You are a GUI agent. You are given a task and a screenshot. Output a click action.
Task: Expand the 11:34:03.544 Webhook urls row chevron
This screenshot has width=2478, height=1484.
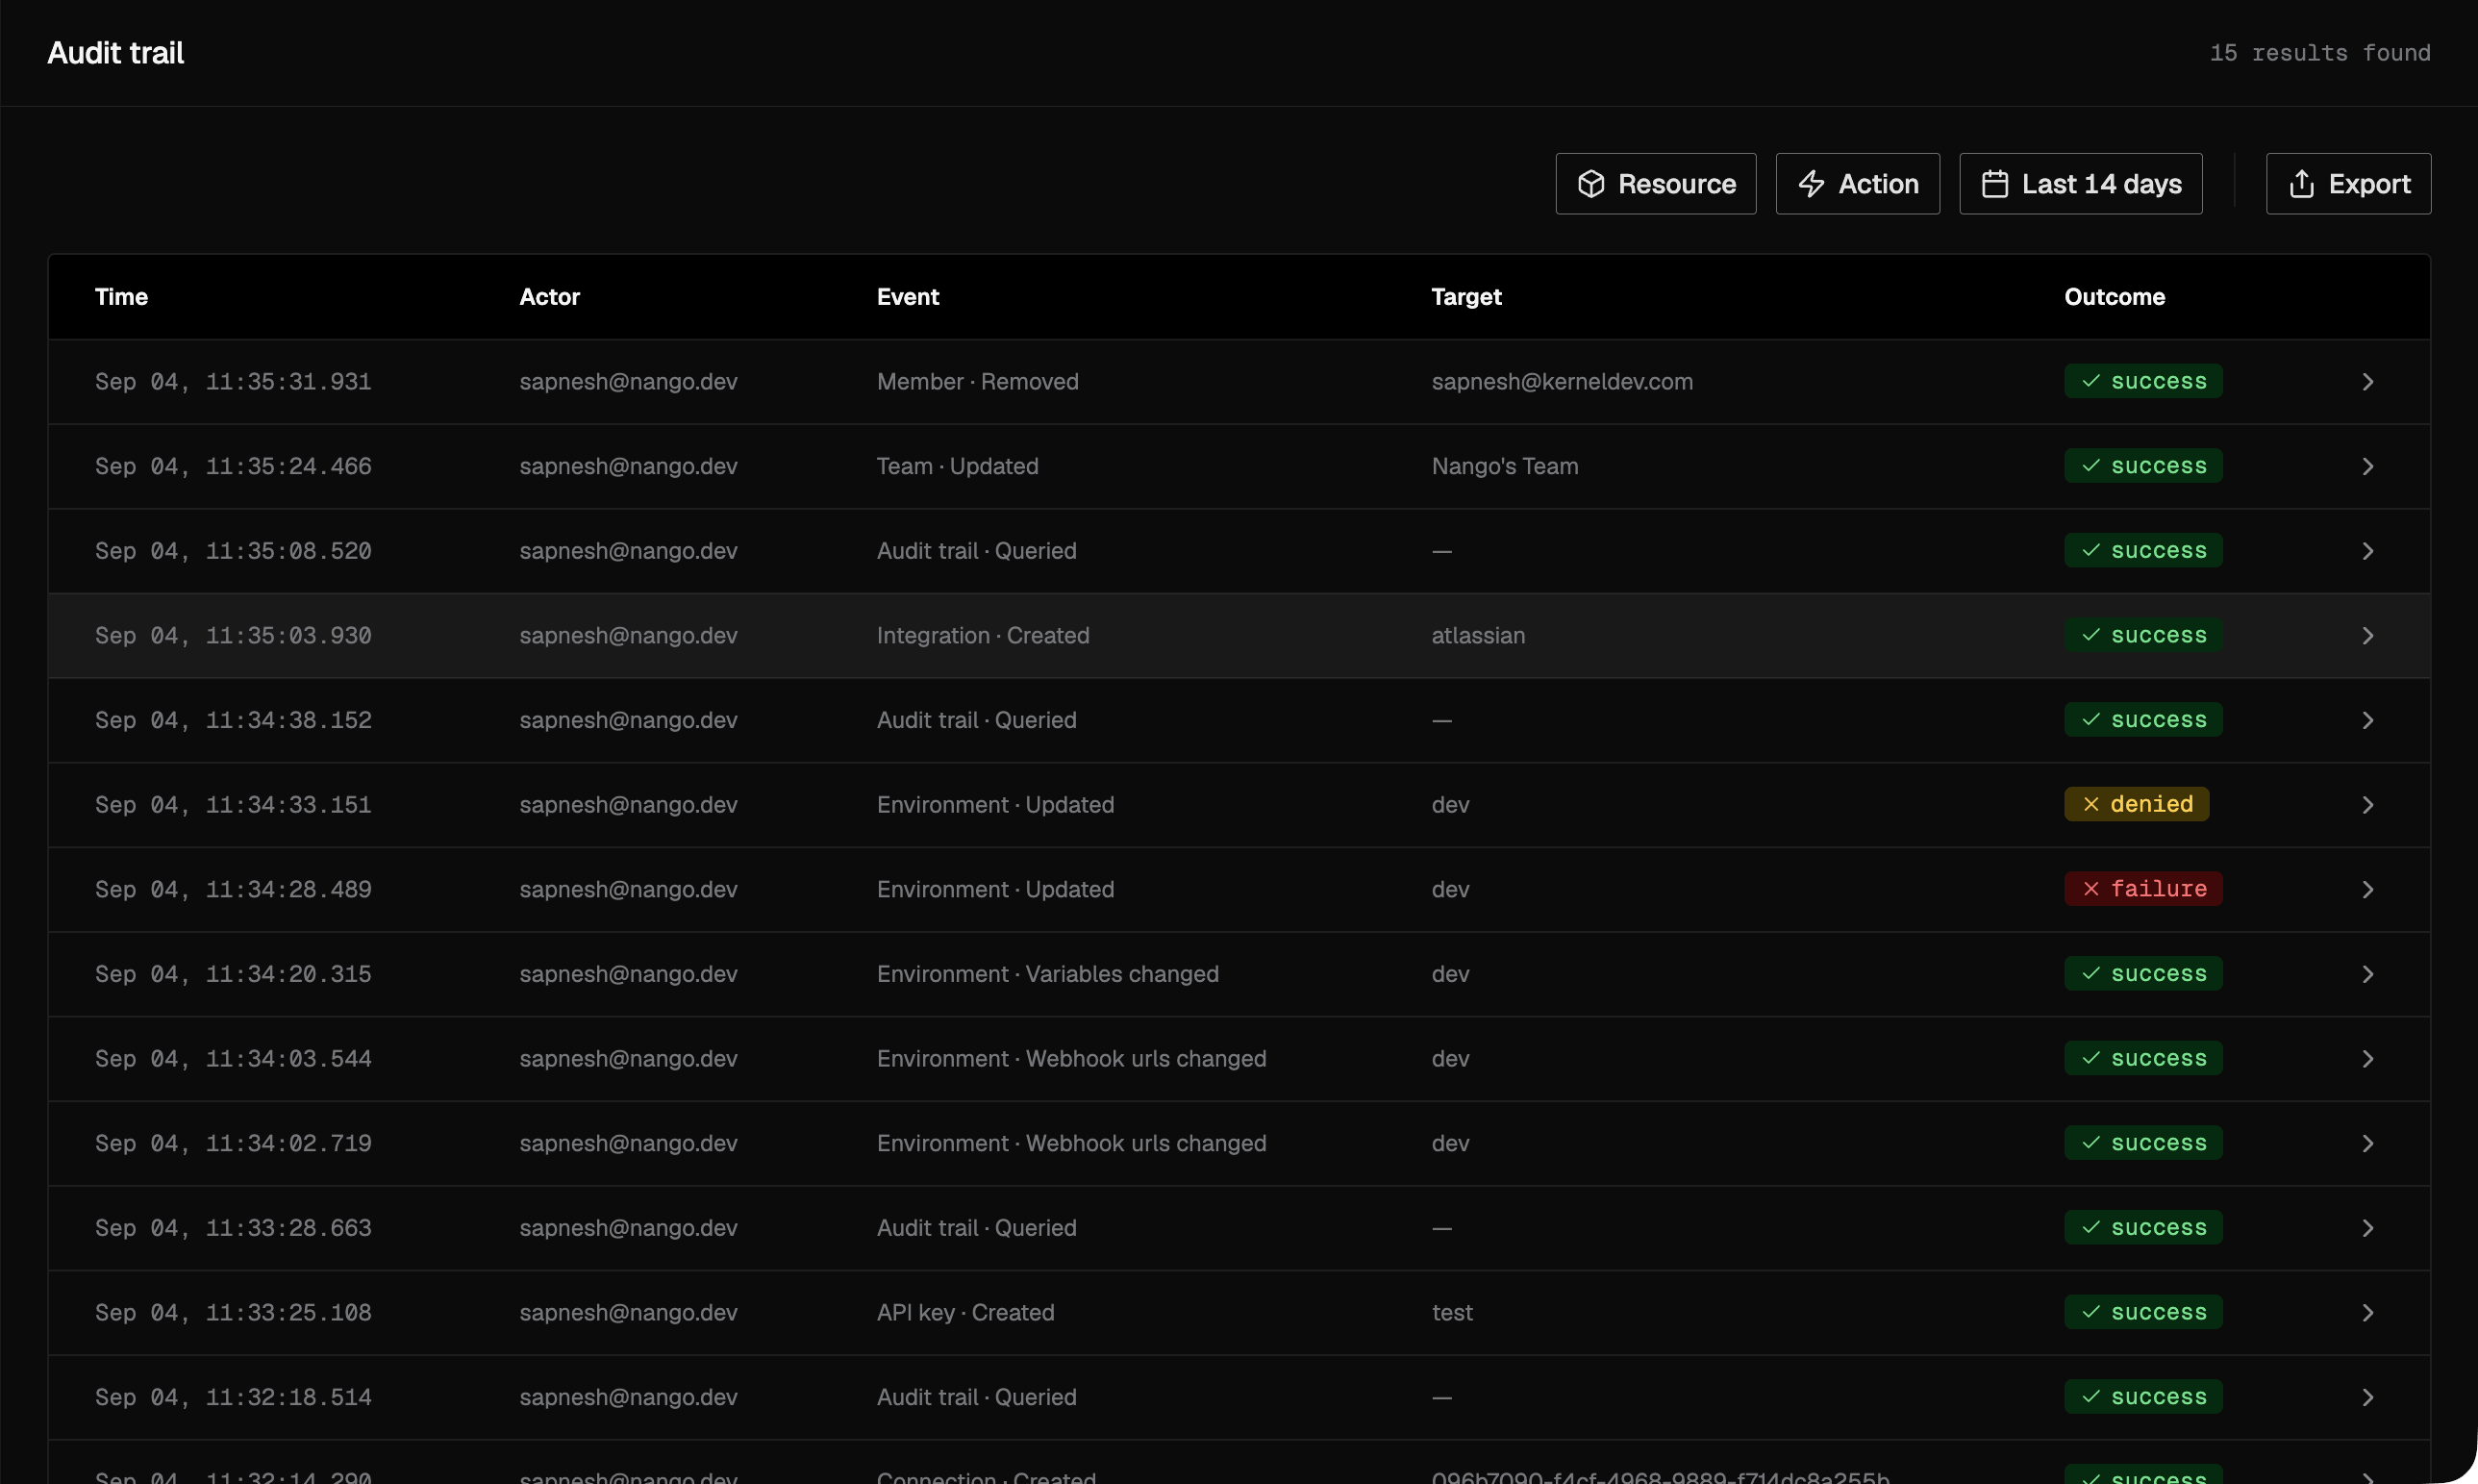click(2367, 1059)
